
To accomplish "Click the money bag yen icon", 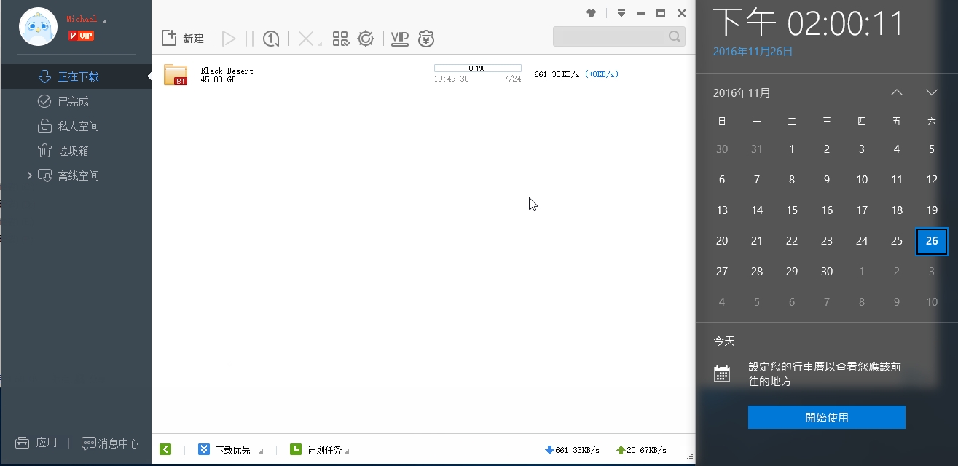I will pos(426,39).
